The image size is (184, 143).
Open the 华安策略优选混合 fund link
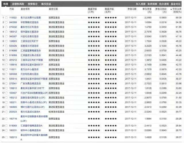click(29, 22)
